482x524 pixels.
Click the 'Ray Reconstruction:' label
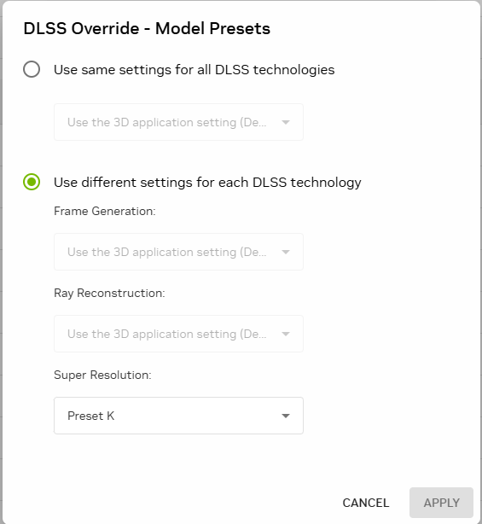(x=109, y=293)
